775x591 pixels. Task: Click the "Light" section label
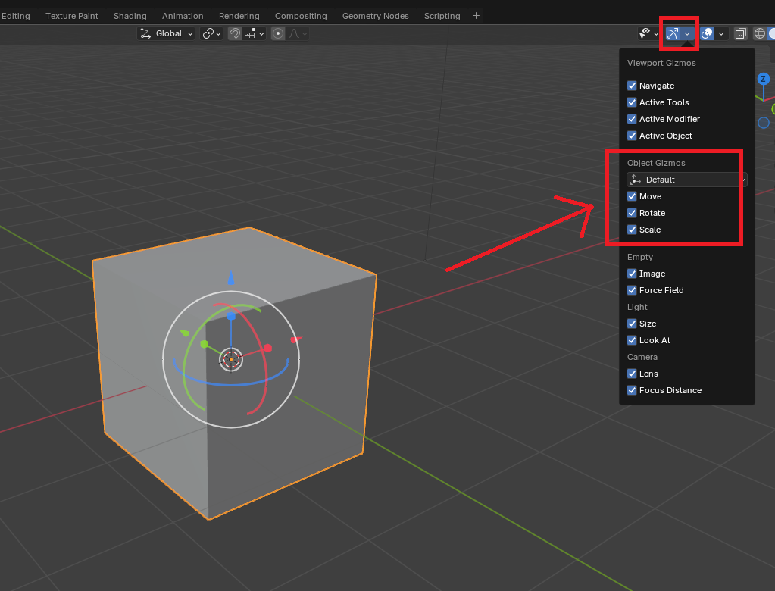tap(637, 307)
